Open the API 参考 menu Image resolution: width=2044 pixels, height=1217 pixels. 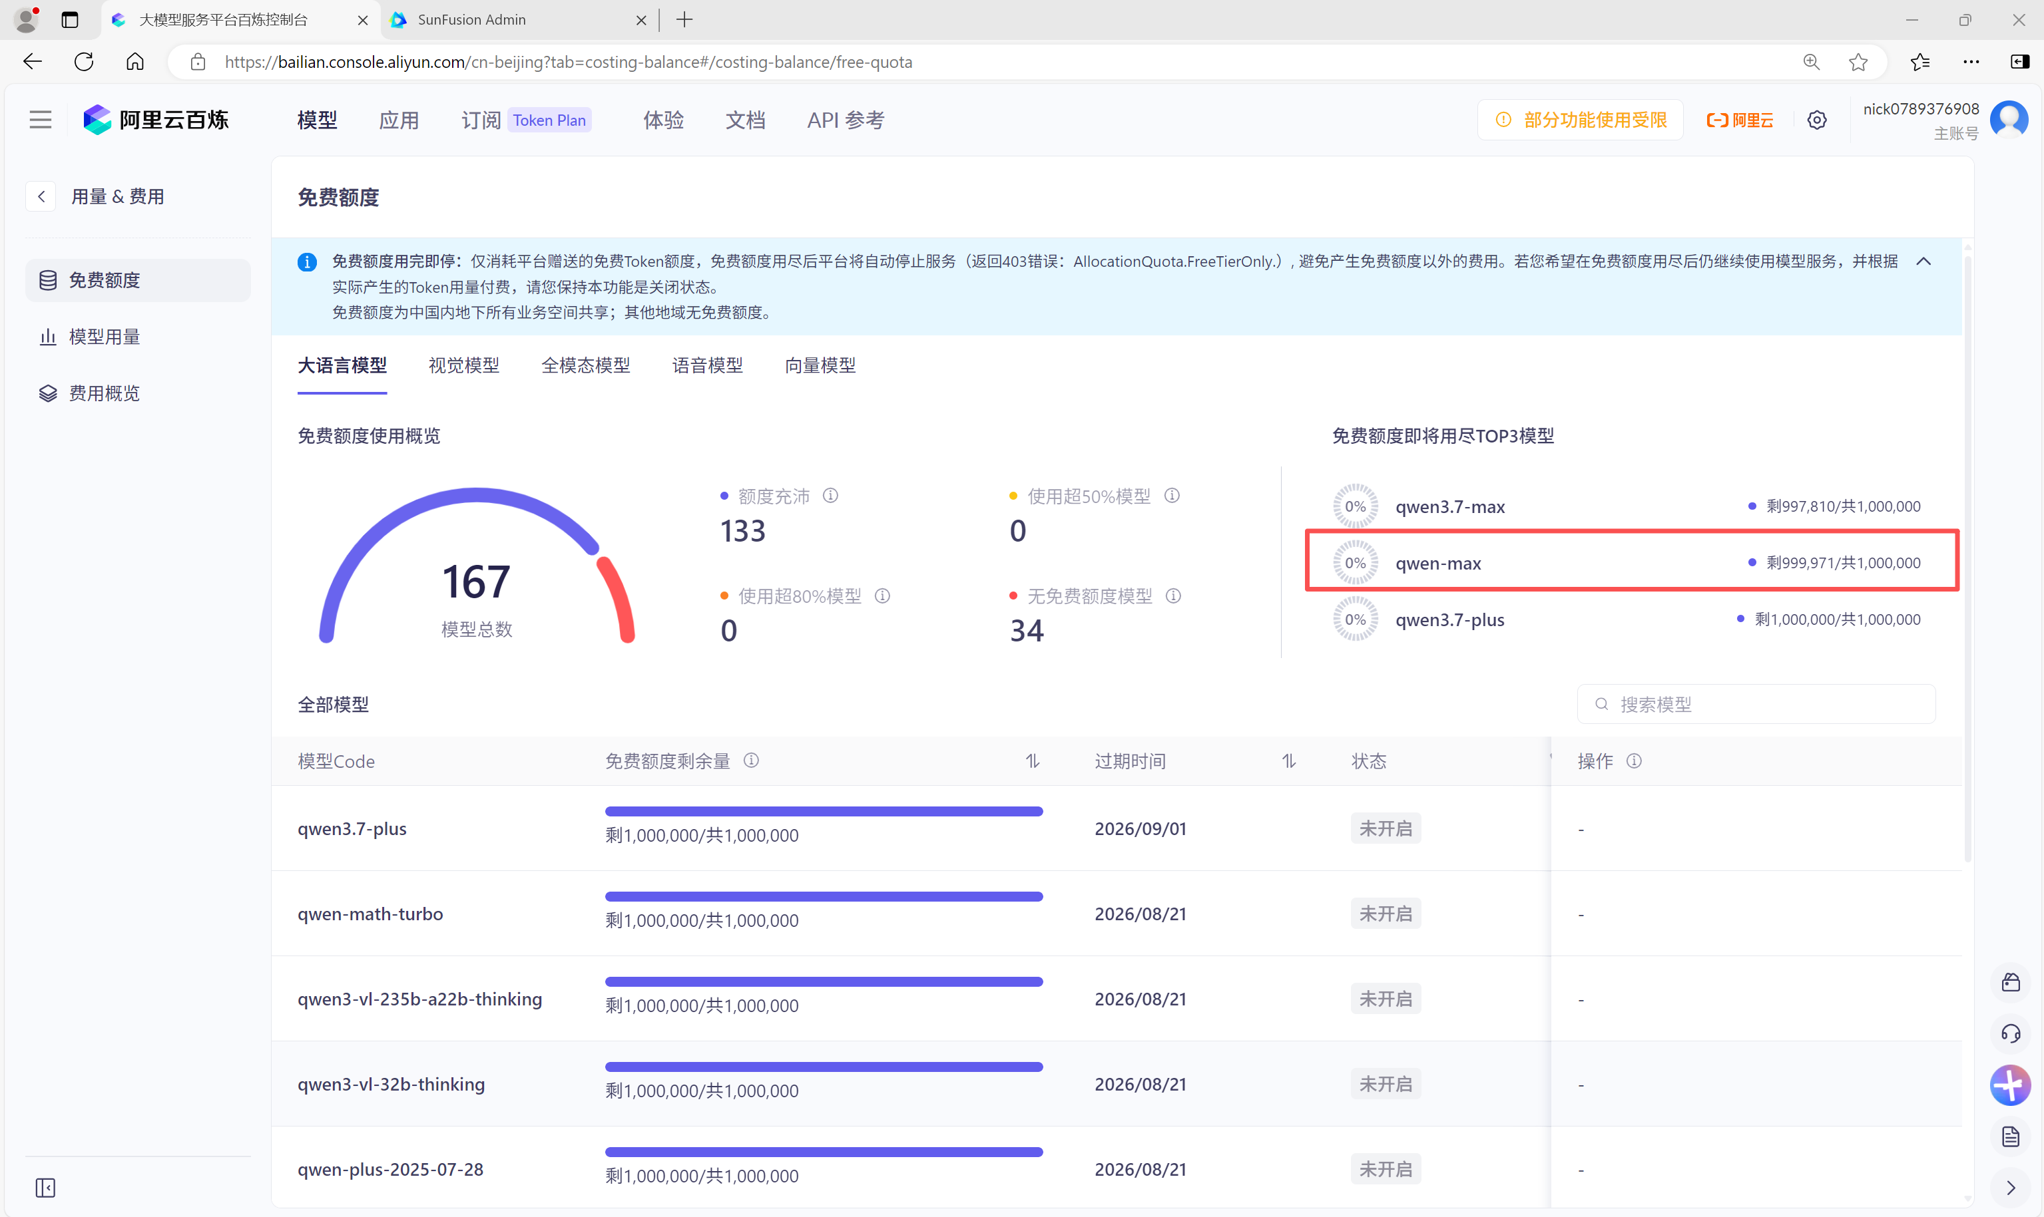point(845,120)
